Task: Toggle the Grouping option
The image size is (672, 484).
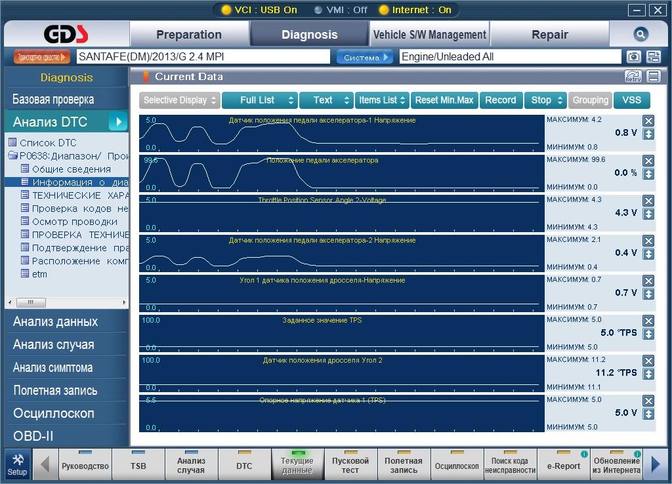Action: pos(590,100)
